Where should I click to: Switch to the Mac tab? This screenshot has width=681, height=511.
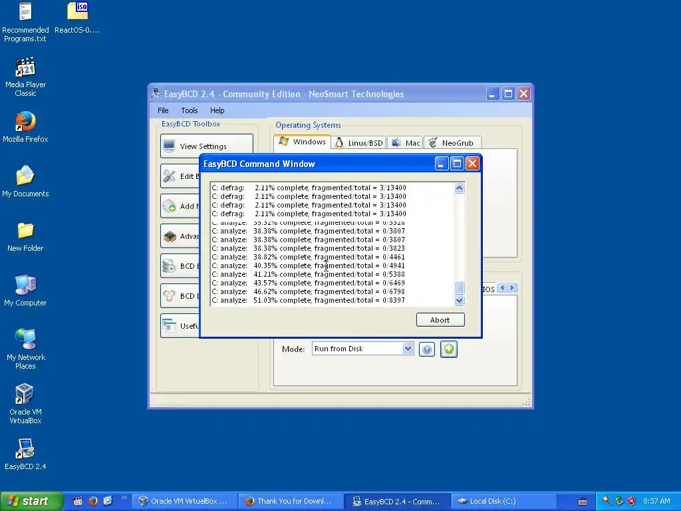[405, 143]
